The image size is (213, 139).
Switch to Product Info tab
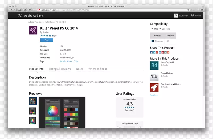coord(36,69)
